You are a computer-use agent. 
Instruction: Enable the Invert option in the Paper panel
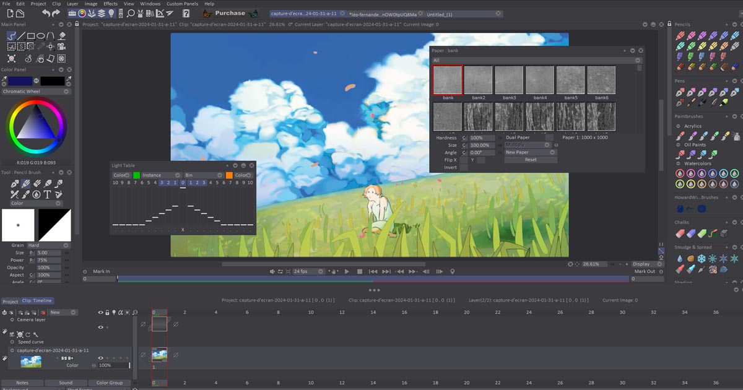click(463, 168)
